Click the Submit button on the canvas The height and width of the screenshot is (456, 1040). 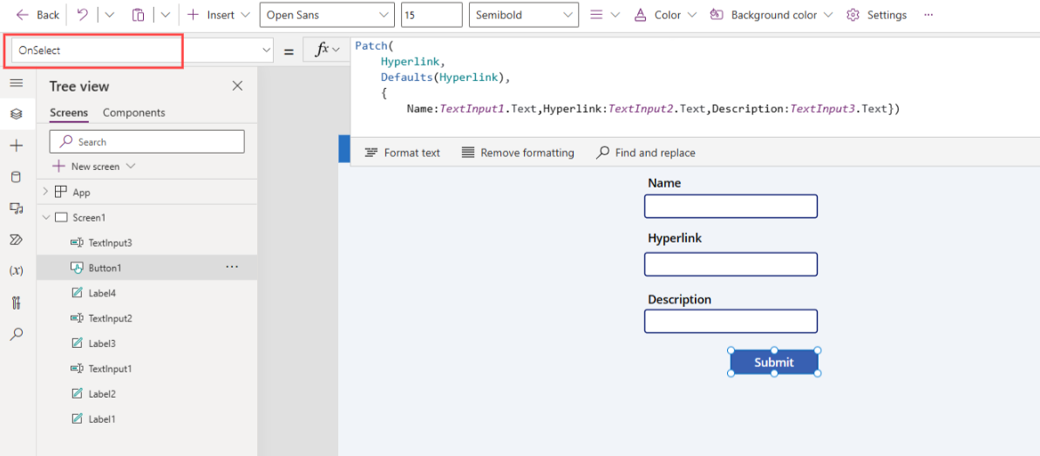(x=773, y=362)
